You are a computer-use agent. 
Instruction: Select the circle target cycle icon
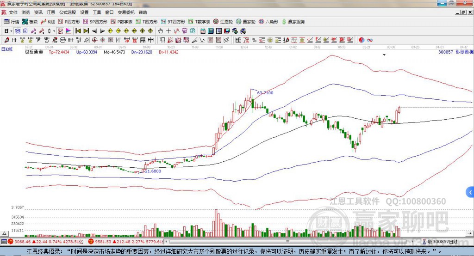(94, 40)
